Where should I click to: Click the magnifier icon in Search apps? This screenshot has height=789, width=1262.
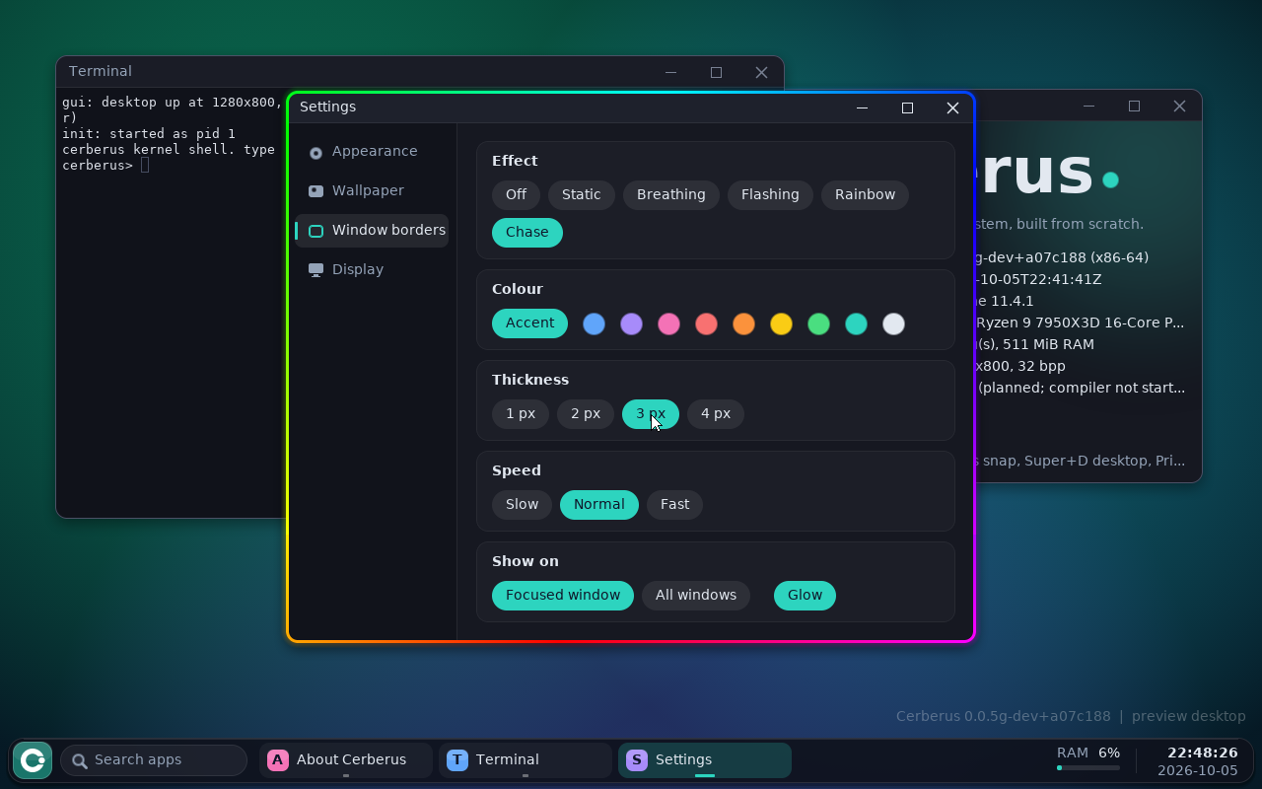[x=80, y=760]
